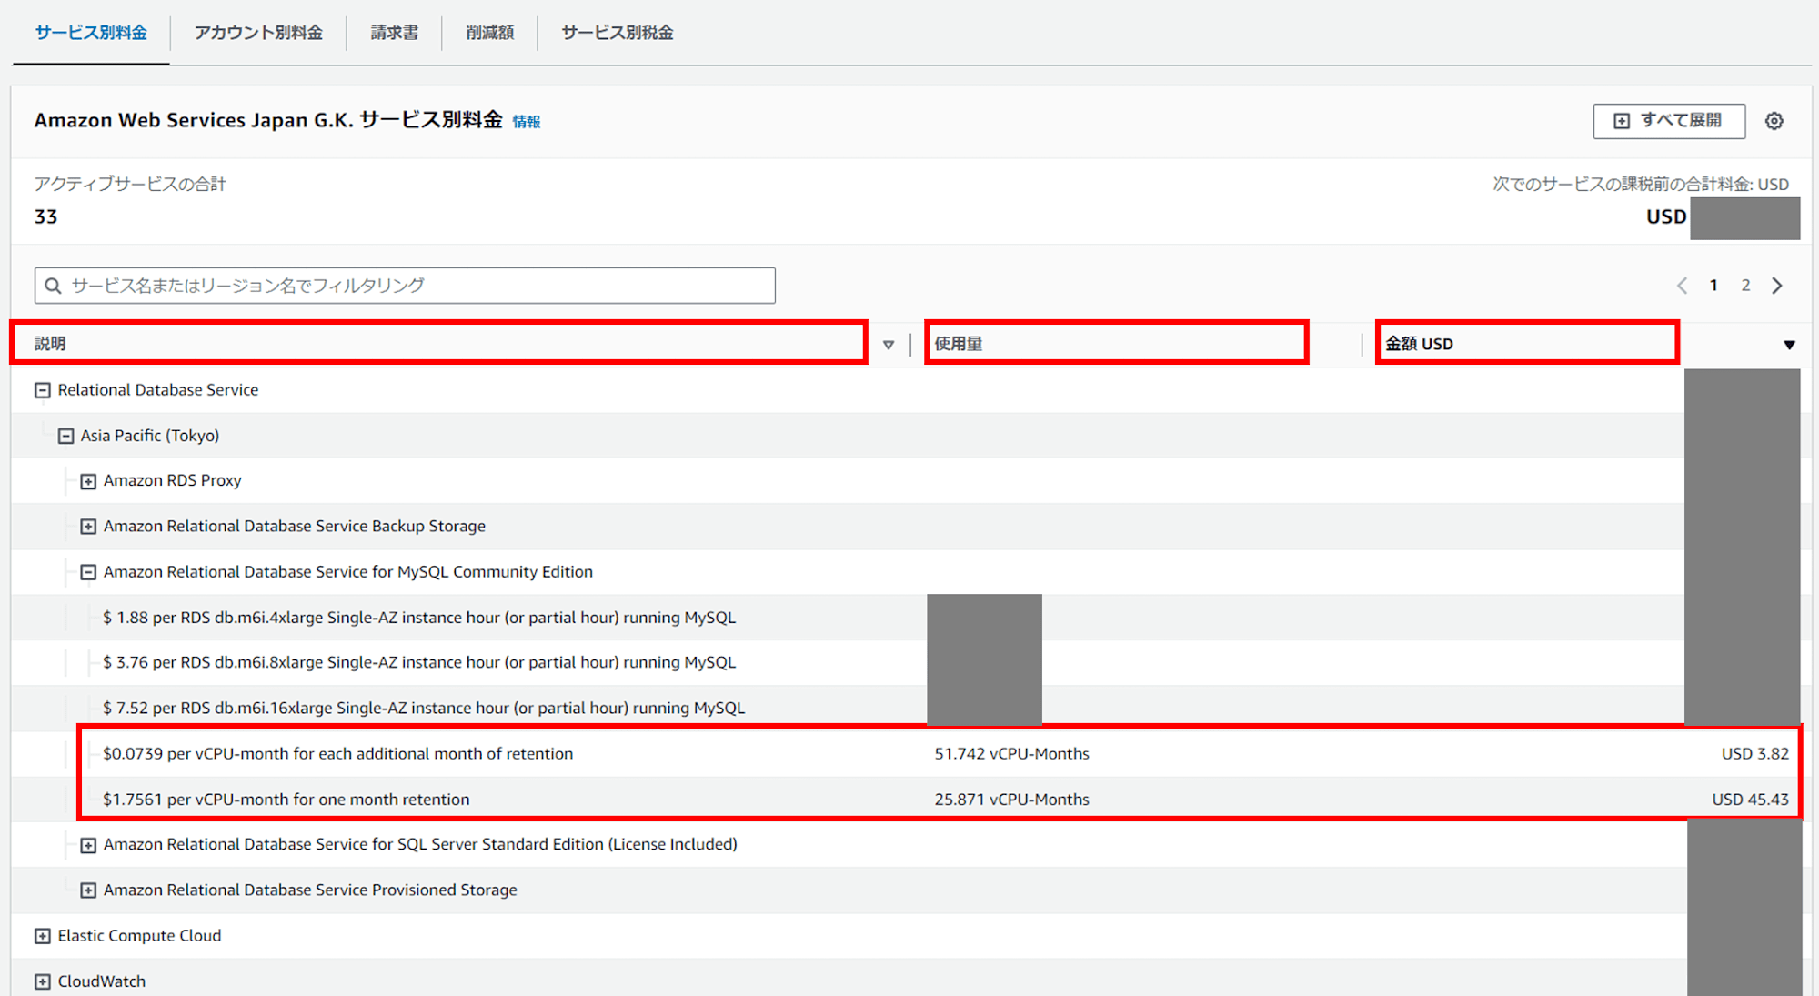Click CloudWatch label

click(x=102, y=981)
